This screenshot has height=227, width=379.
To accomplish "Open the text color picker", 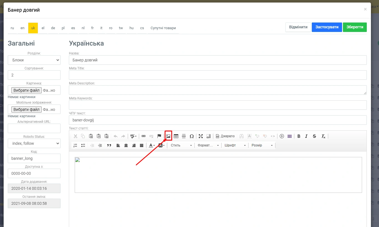I will pyautogui.click(x=152, y=145).
